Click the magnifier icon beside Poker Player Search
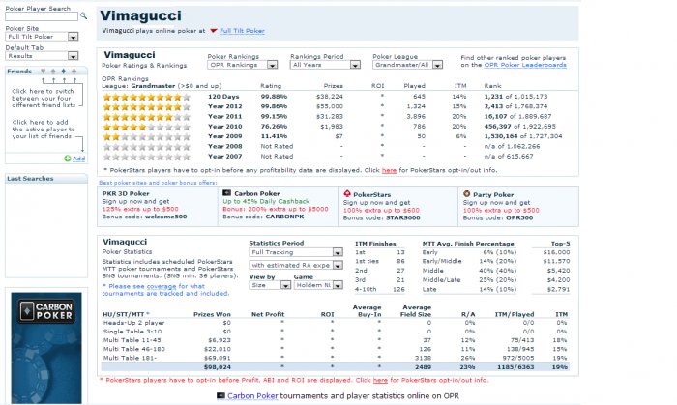The height and width of the screenshot is (405, 677). (x=83, y=16)
